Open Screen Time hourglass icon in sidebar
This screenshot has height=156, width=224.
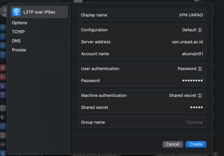point(3,95)
